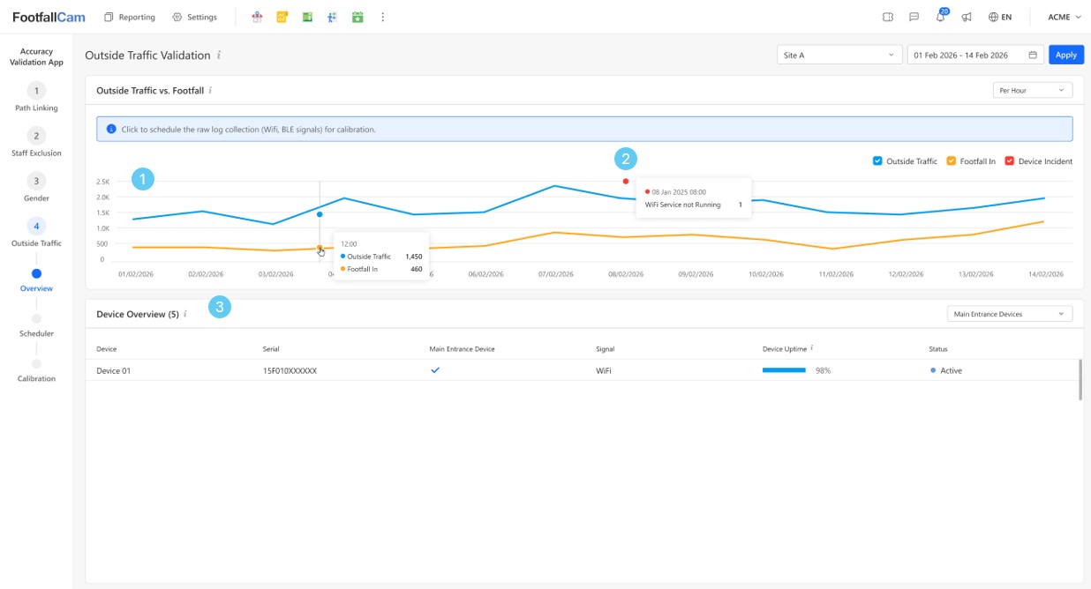Click the Device 01 uptime progress bar
The image size is (1091, 589).
(x=784, y=370)
